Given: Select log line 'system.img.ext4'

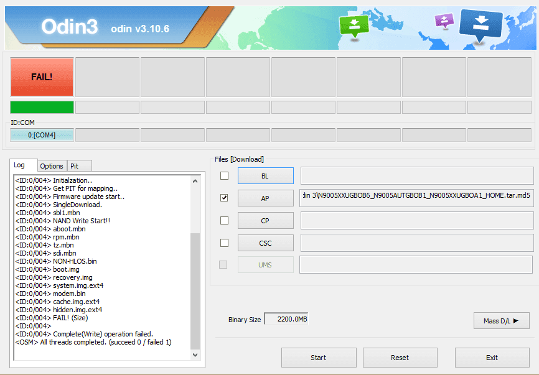Looking at the screenshot, I should click(x=59, y=285).
